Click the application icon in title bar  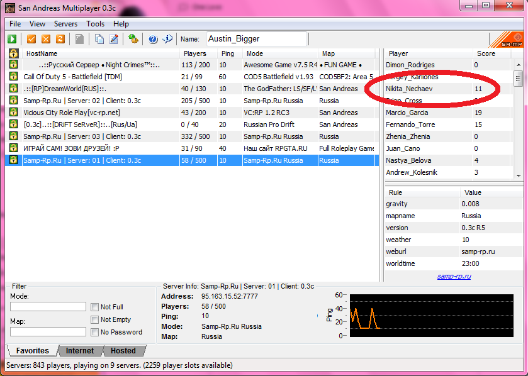click(10, 8)
